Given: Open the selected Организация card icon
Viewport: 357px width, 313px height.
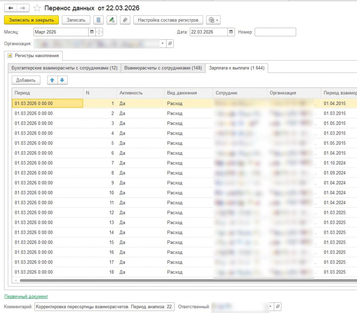Looking at the screenshot, I should tap(170, 44).
